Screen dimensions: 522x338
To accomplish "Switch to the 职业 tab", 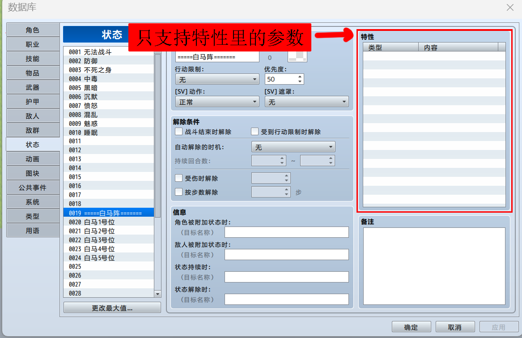I will (33, 44).
